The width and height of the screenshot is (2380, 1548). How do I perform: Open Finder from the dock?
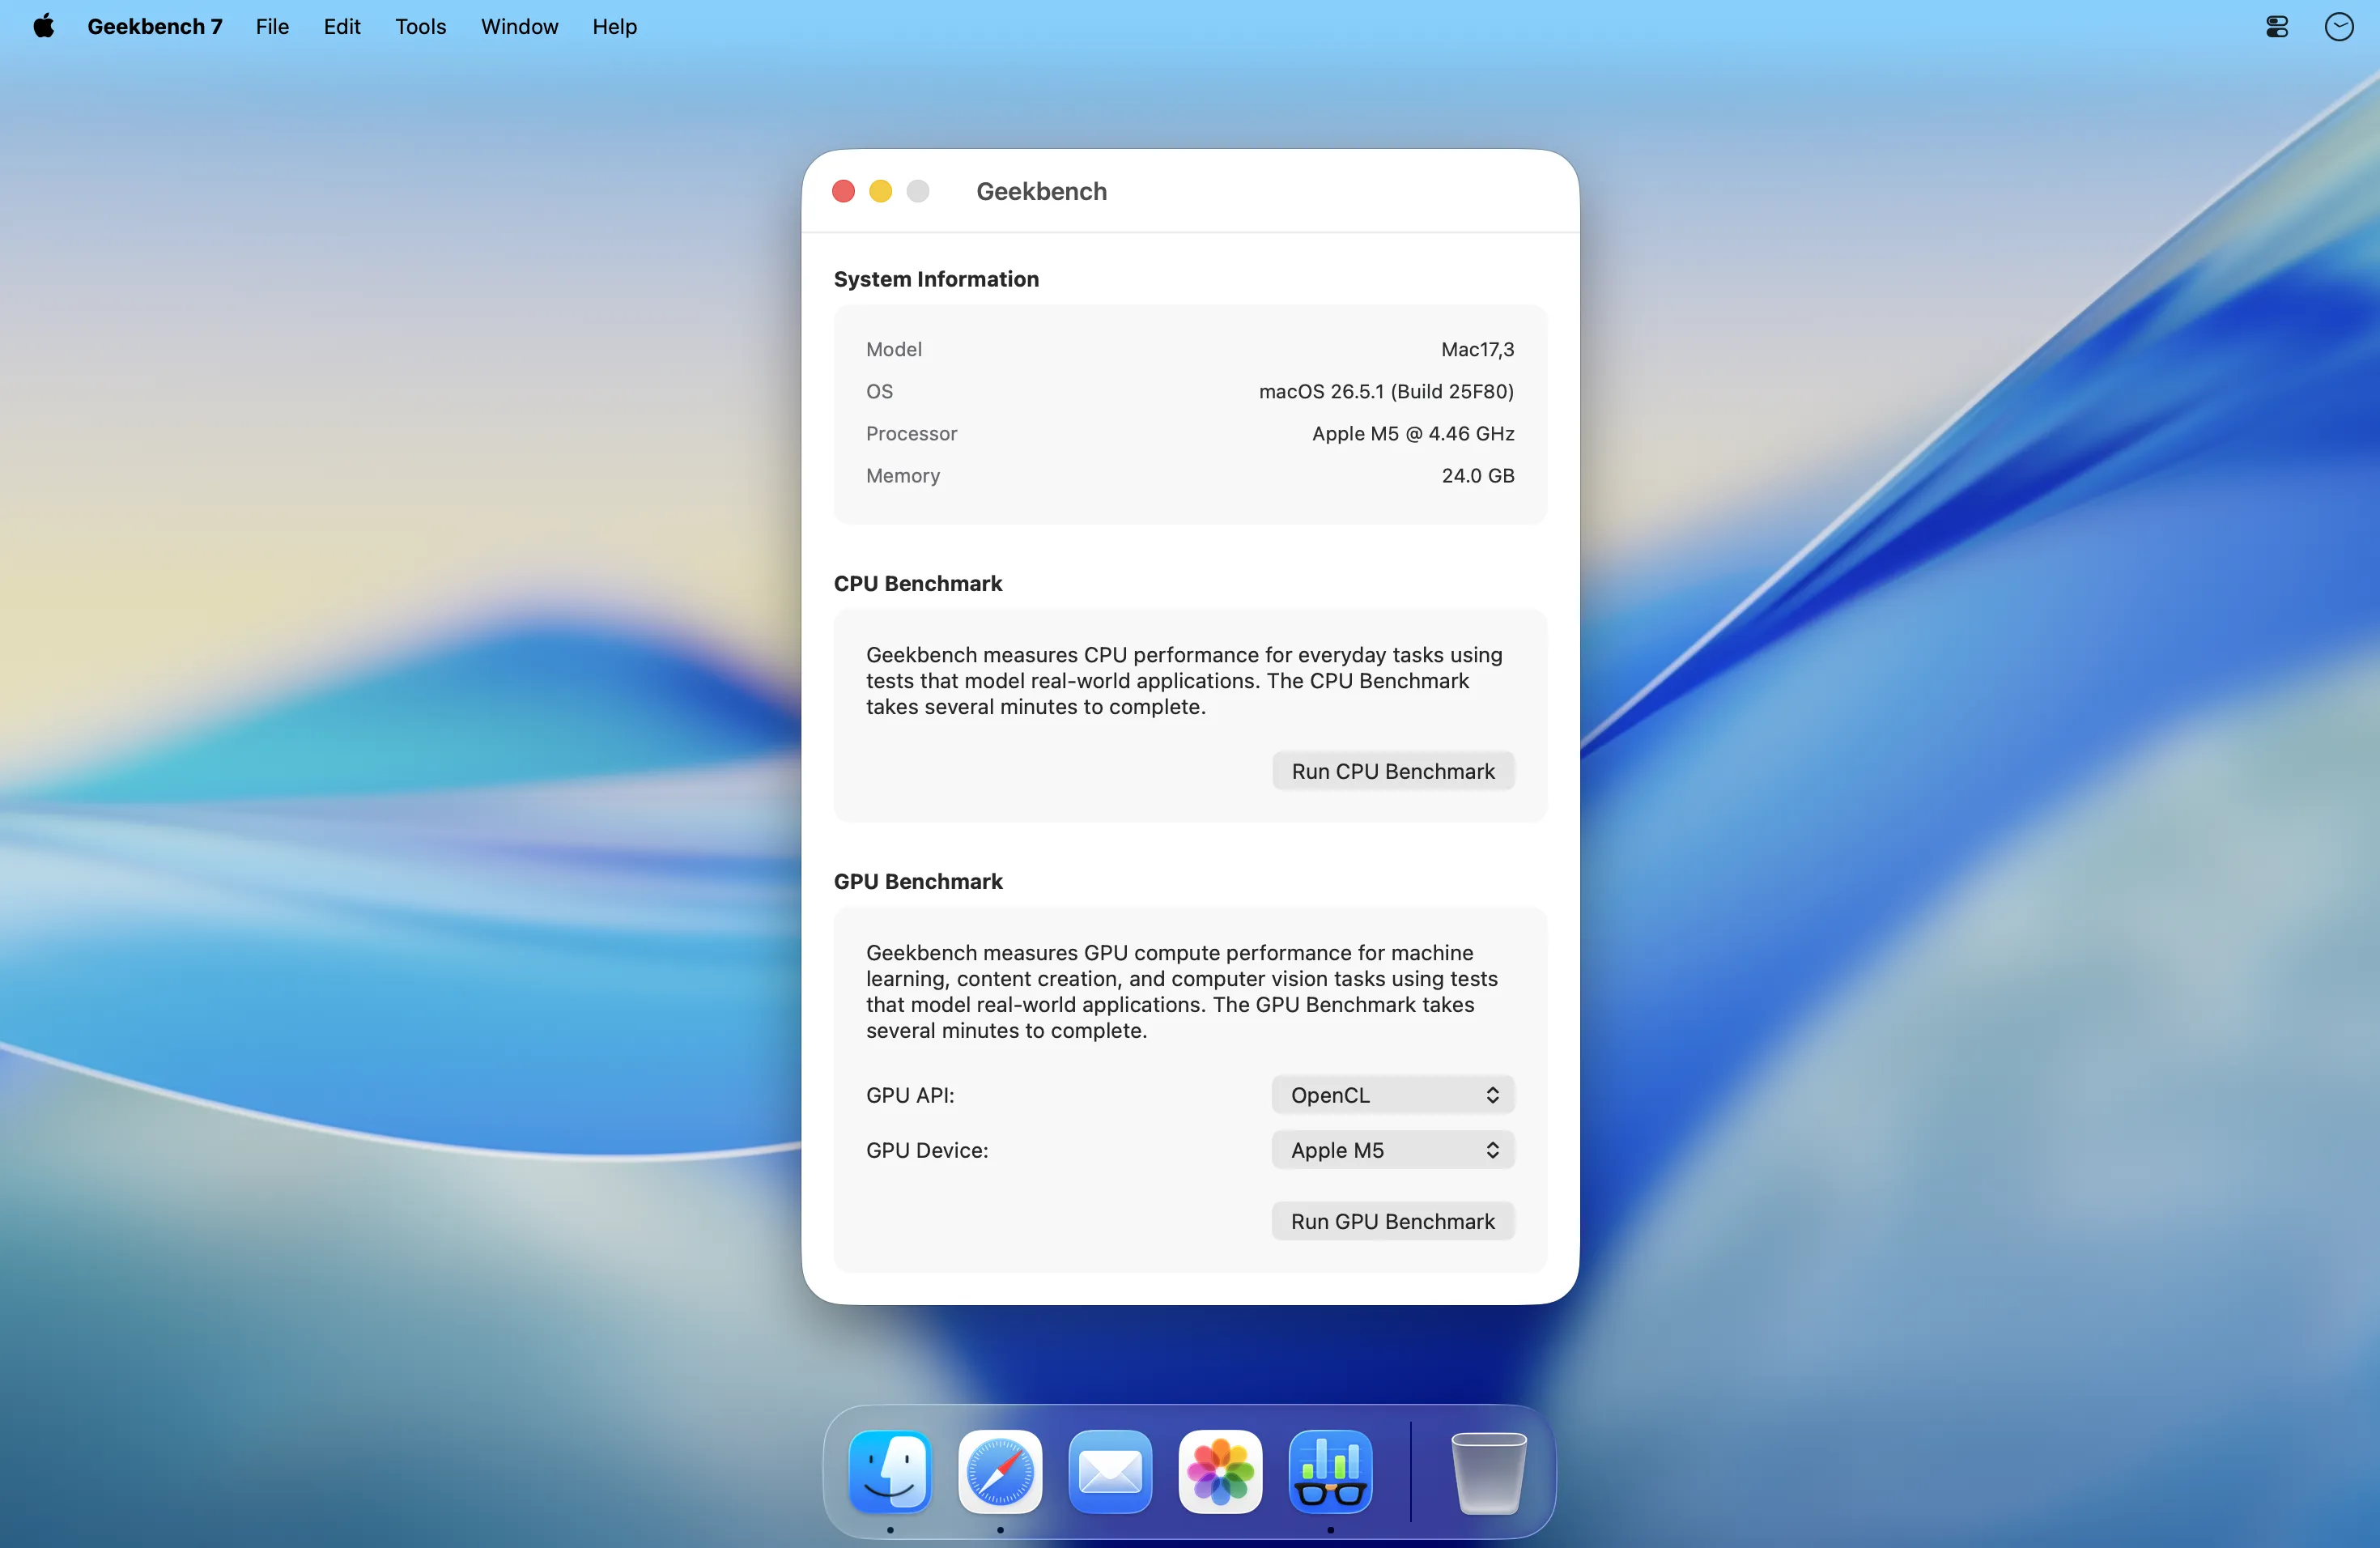coord(890,1471)
